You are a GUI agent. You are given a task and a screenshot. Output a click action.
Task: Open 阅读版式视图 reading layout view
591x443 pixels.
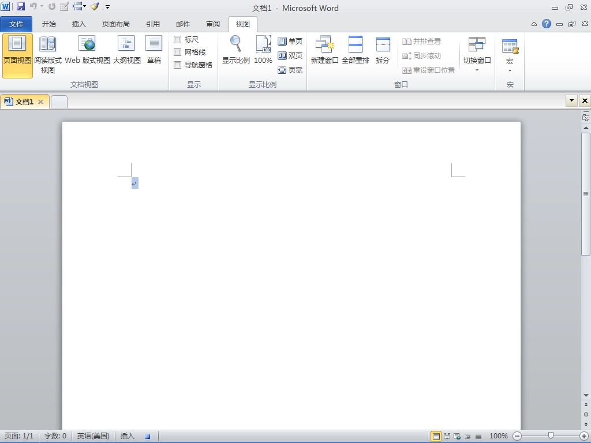[x=48, y=55]
